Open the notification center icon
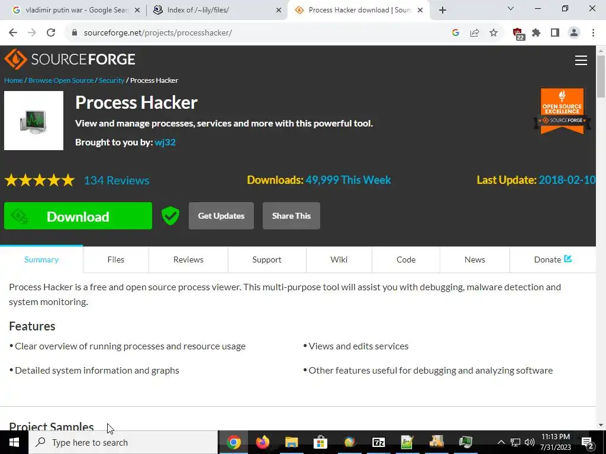606x454 pixels. 587,443
